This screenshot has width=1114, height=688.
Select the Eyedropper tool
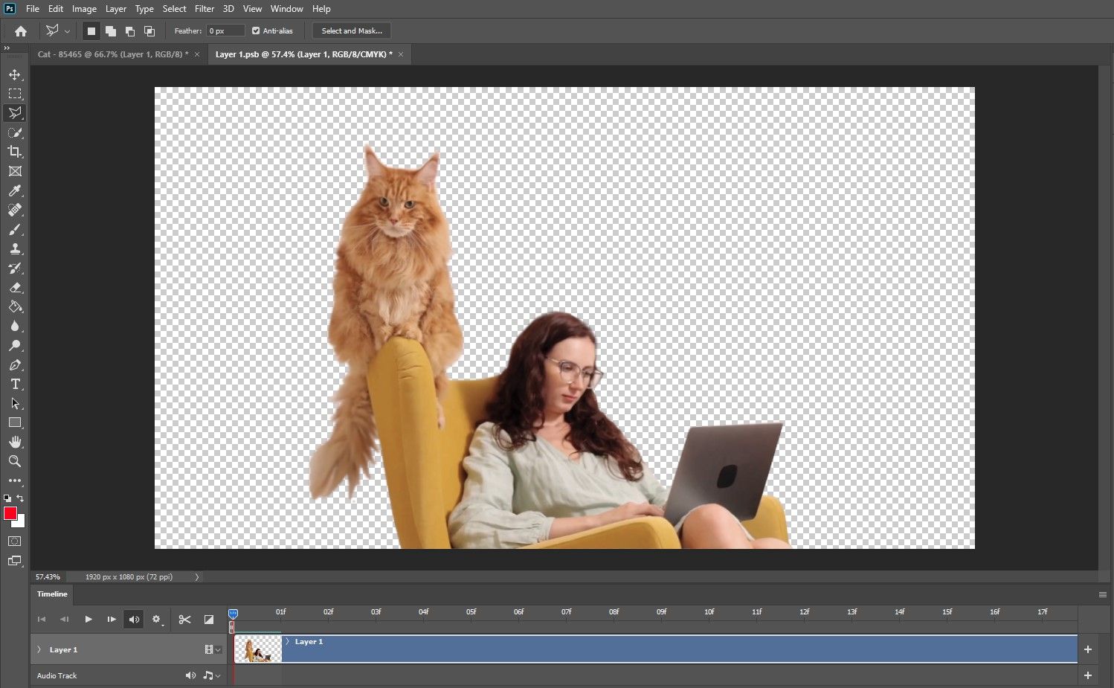click(15, 191)
